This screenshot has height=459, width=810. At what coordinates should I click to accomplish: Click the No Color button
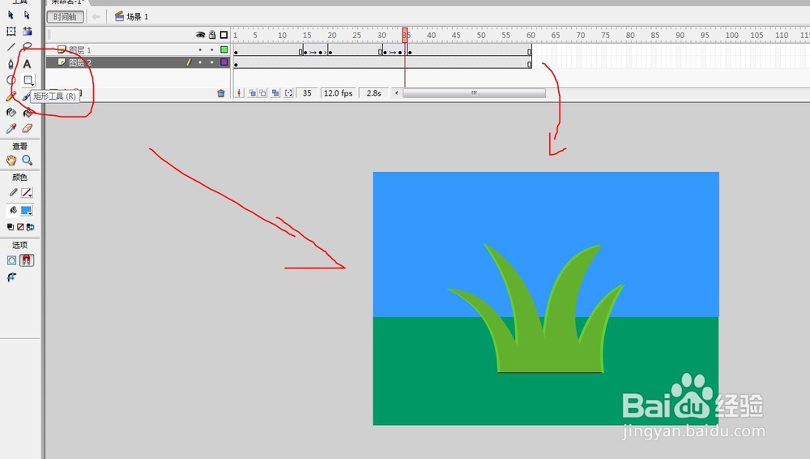[21, 226]
